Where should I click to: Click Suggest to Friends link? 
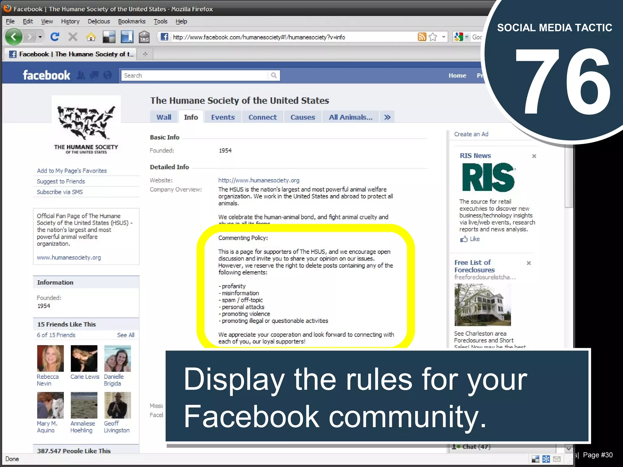(x=61, y=181)
